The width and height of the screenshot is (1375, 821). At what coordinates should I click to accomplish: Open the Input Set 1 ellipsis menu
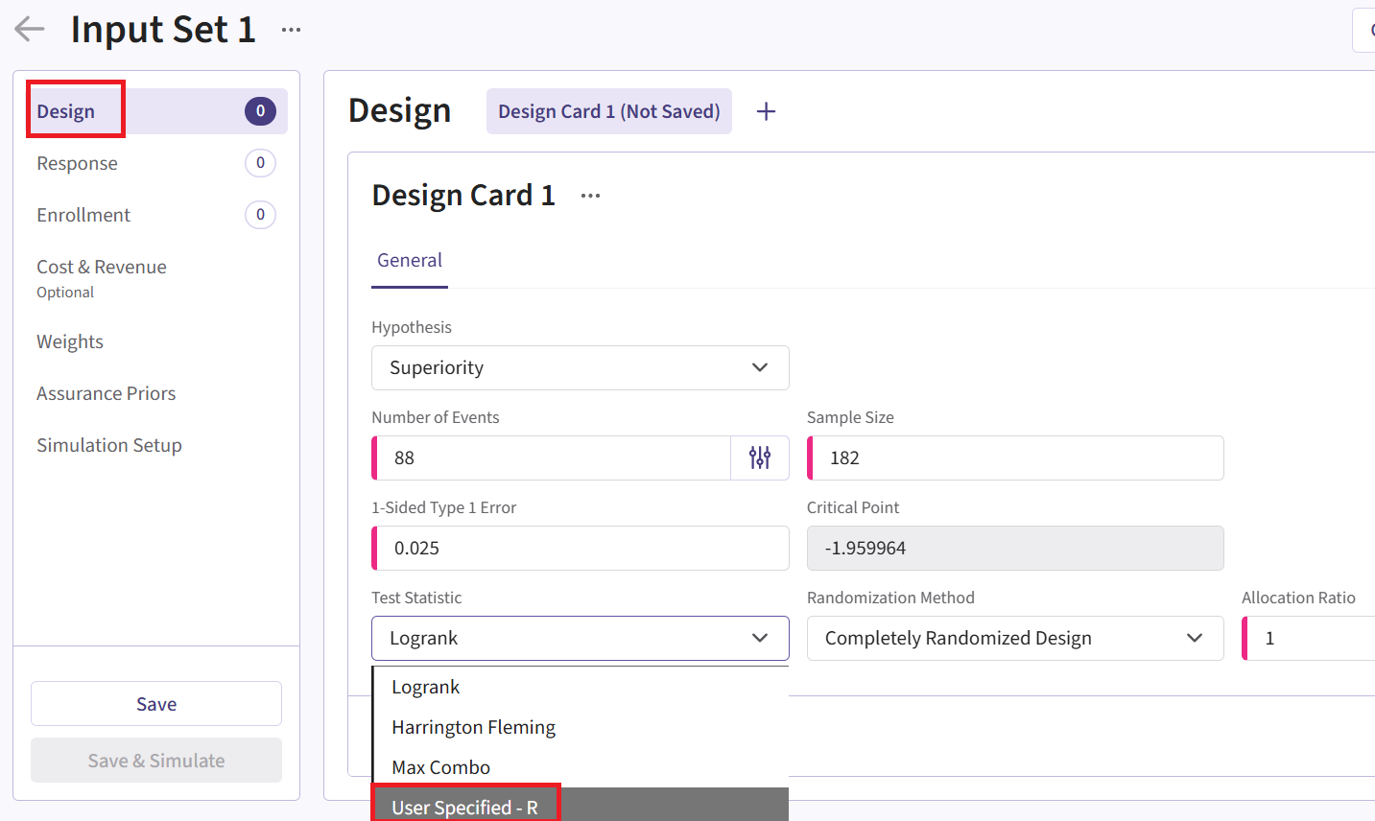(x=291, y=30)
